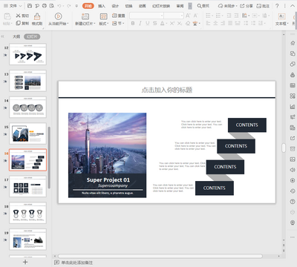Image resolution: width=297 pixels, height=267 pixels.
Task: Click the Paste clipboard icon
Action: pyautogui.click(x=7, y=16)
